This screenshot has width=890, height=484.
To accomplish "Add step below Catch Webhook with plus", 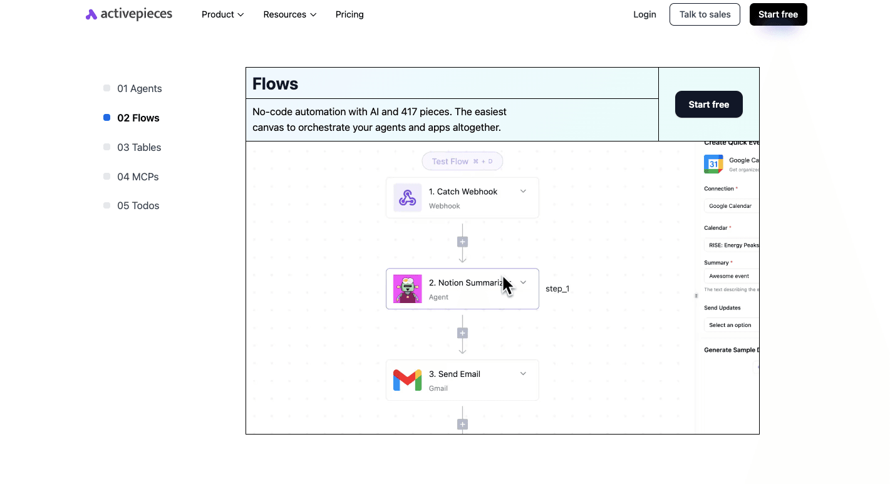I will pyautogui.click(x=462, y=242).
